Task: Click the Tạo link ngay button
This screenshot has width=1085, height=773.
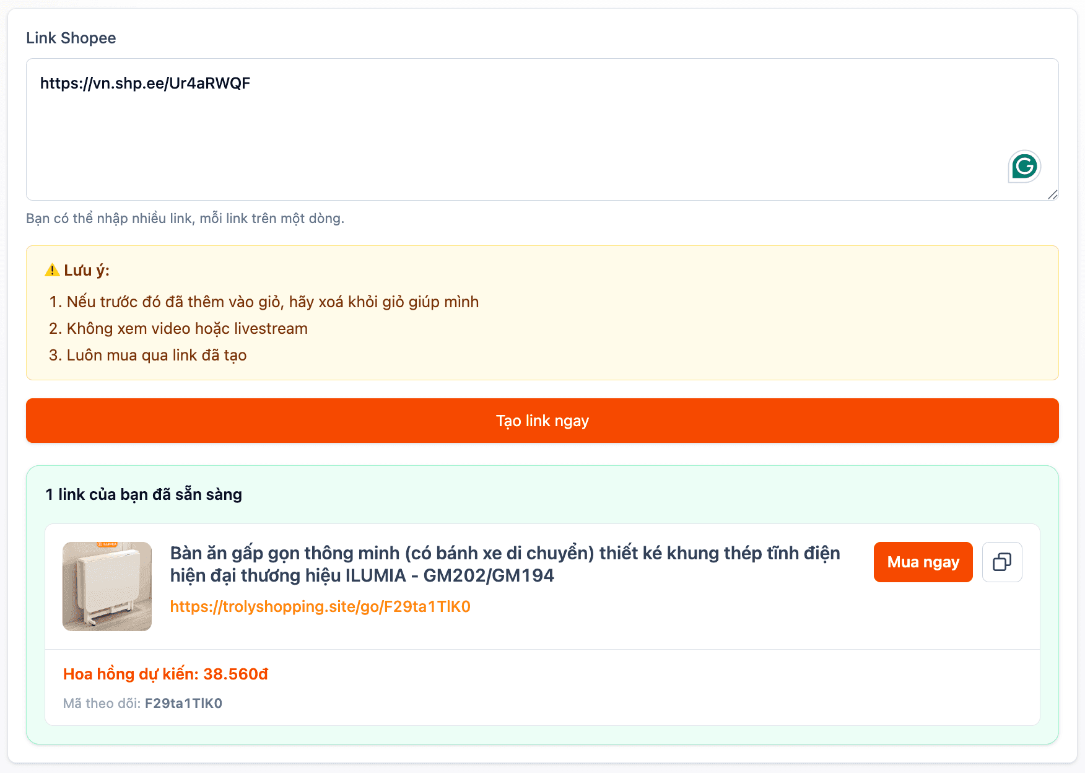Action: [542, 421]
